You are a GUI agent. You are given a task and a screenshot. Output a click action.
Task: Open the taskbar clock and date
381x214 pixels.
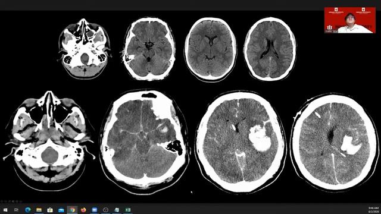(x=373, y=210)
